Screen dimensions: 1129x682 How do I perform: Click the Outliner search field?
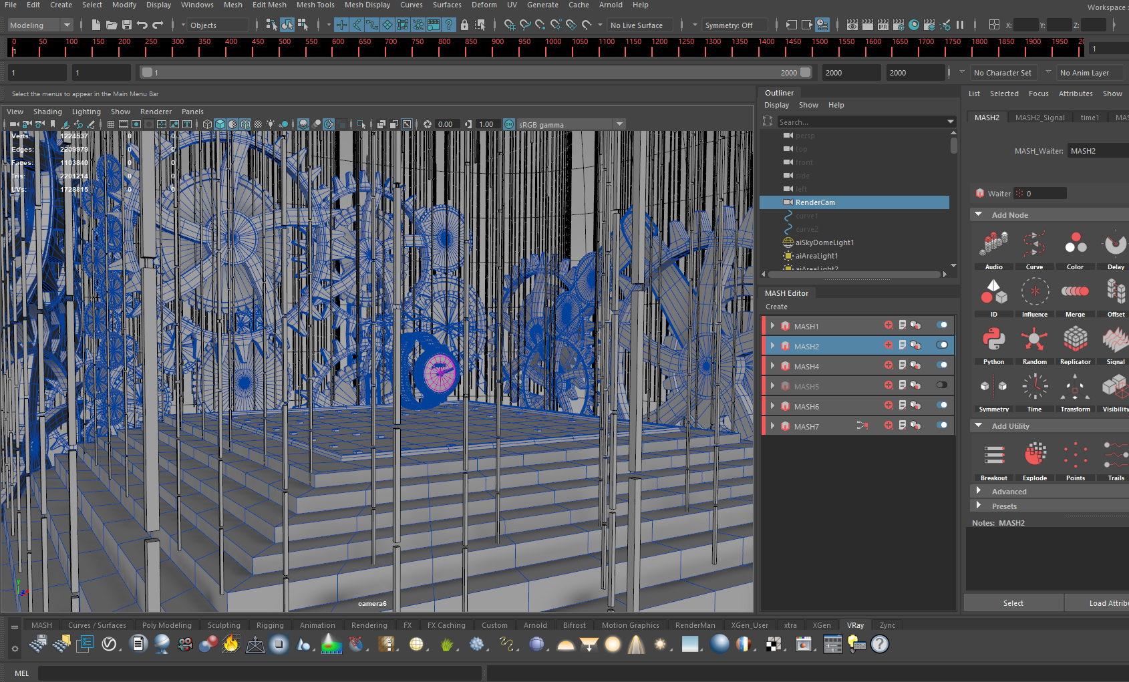862,122
